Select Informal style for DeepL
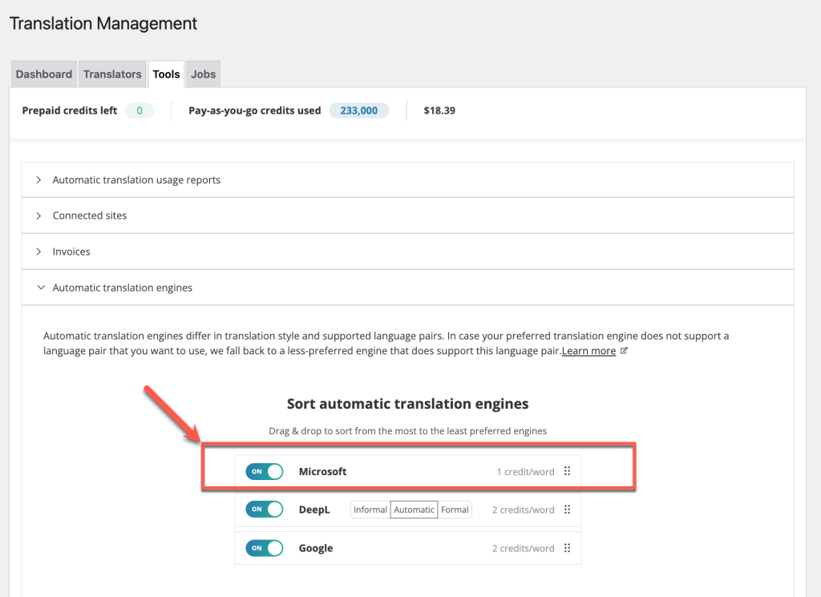 (370, 509)
